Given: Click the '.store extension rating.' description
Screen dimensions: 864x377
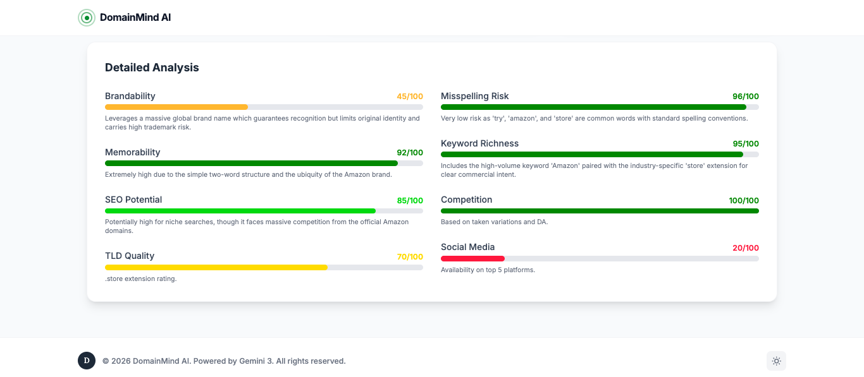Looking at the screenshot, I should pos(141,278).
